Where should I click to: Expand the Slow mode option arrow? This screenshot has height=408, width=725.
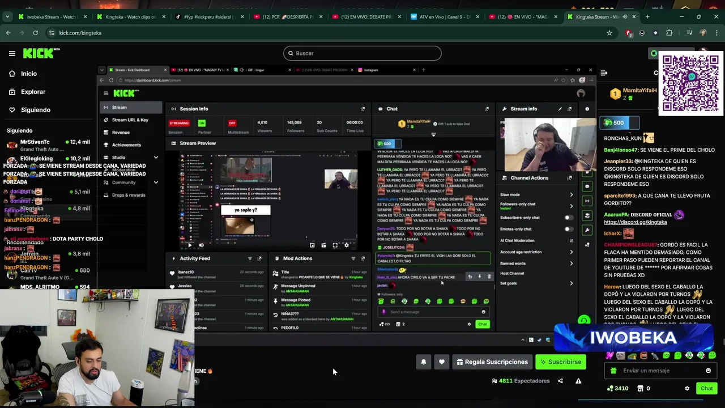[x=571, y=195]
